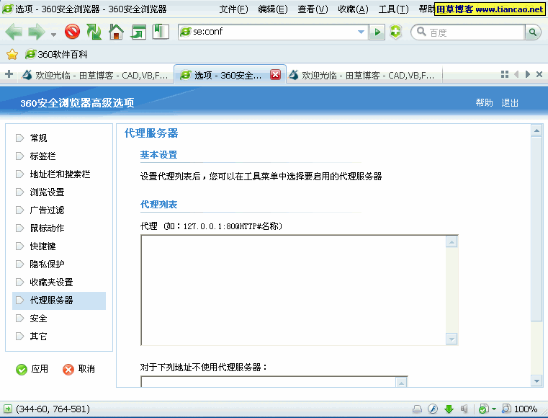Click the 退出 link in header

[x=510, y=102]
